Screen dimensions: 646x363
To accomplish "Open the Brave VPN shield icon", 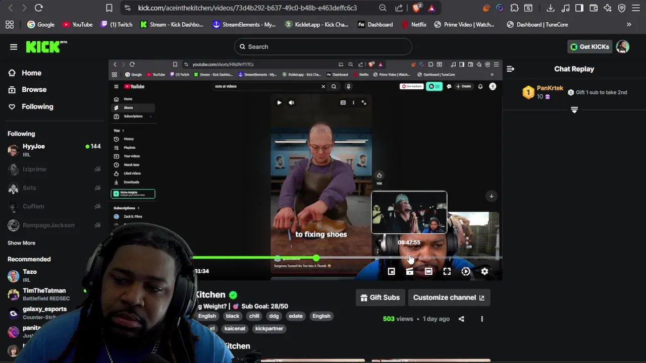I will click(x=622, y=8).
